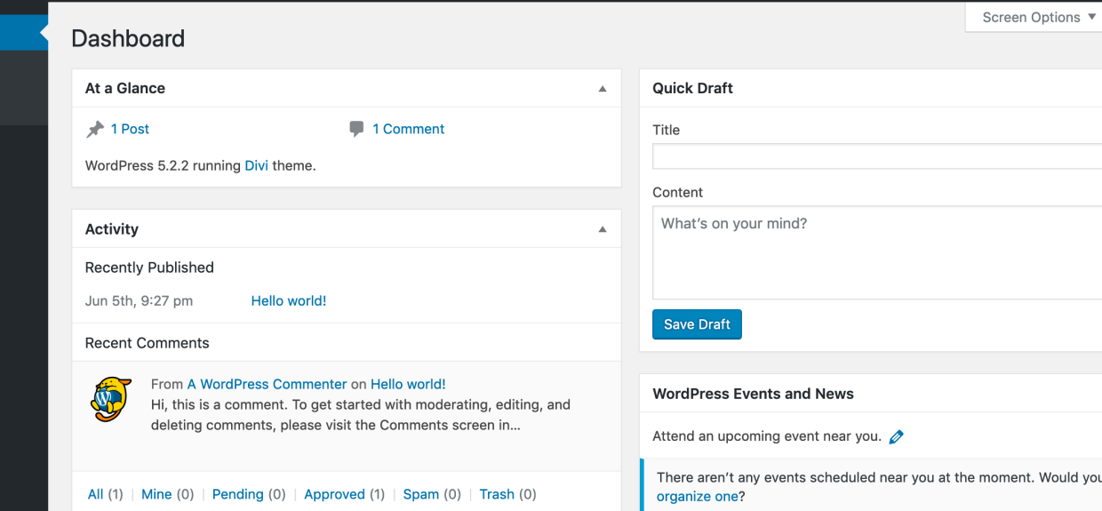This screenshot has width=1102, height=511.
Task: Filter comments by Approved
Action: [334, 494]
